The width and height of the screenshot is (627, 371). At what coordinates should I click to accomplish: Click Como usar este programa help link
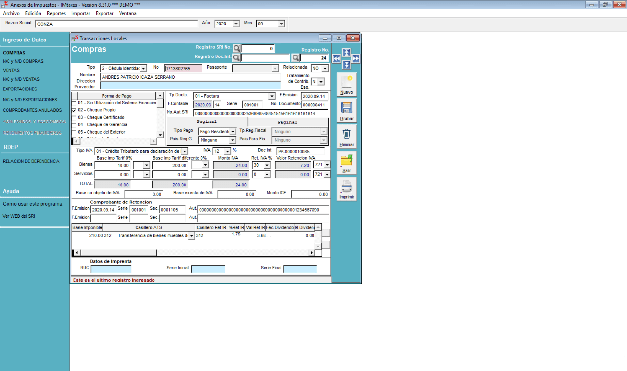point(32,204)
